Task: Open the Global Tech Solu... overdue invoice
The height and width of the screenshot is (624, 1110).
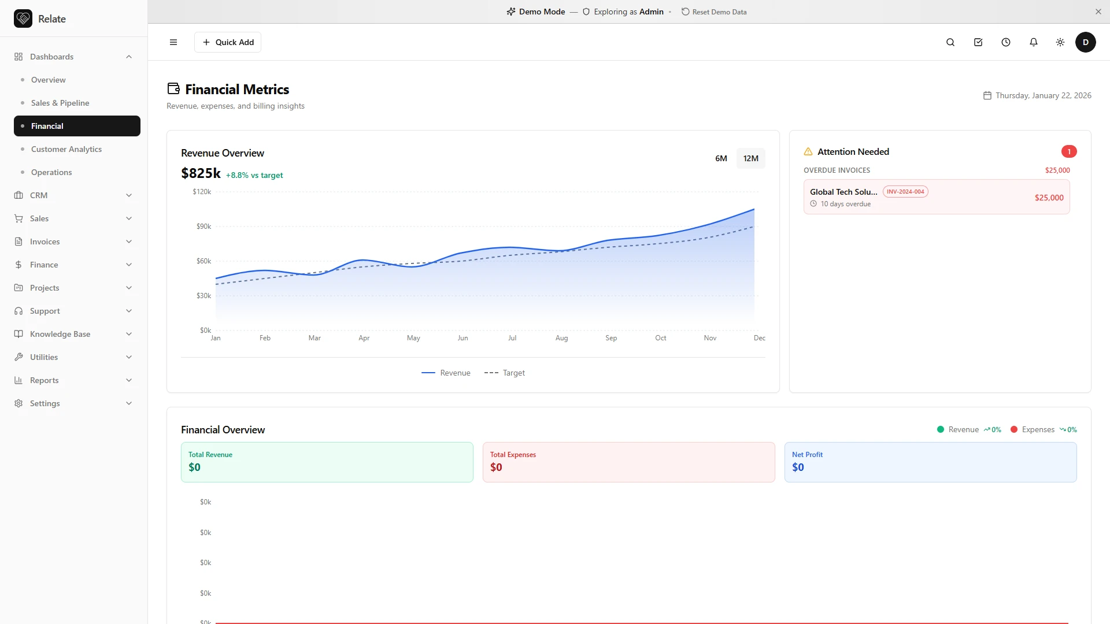Action: tap(937, 197)
